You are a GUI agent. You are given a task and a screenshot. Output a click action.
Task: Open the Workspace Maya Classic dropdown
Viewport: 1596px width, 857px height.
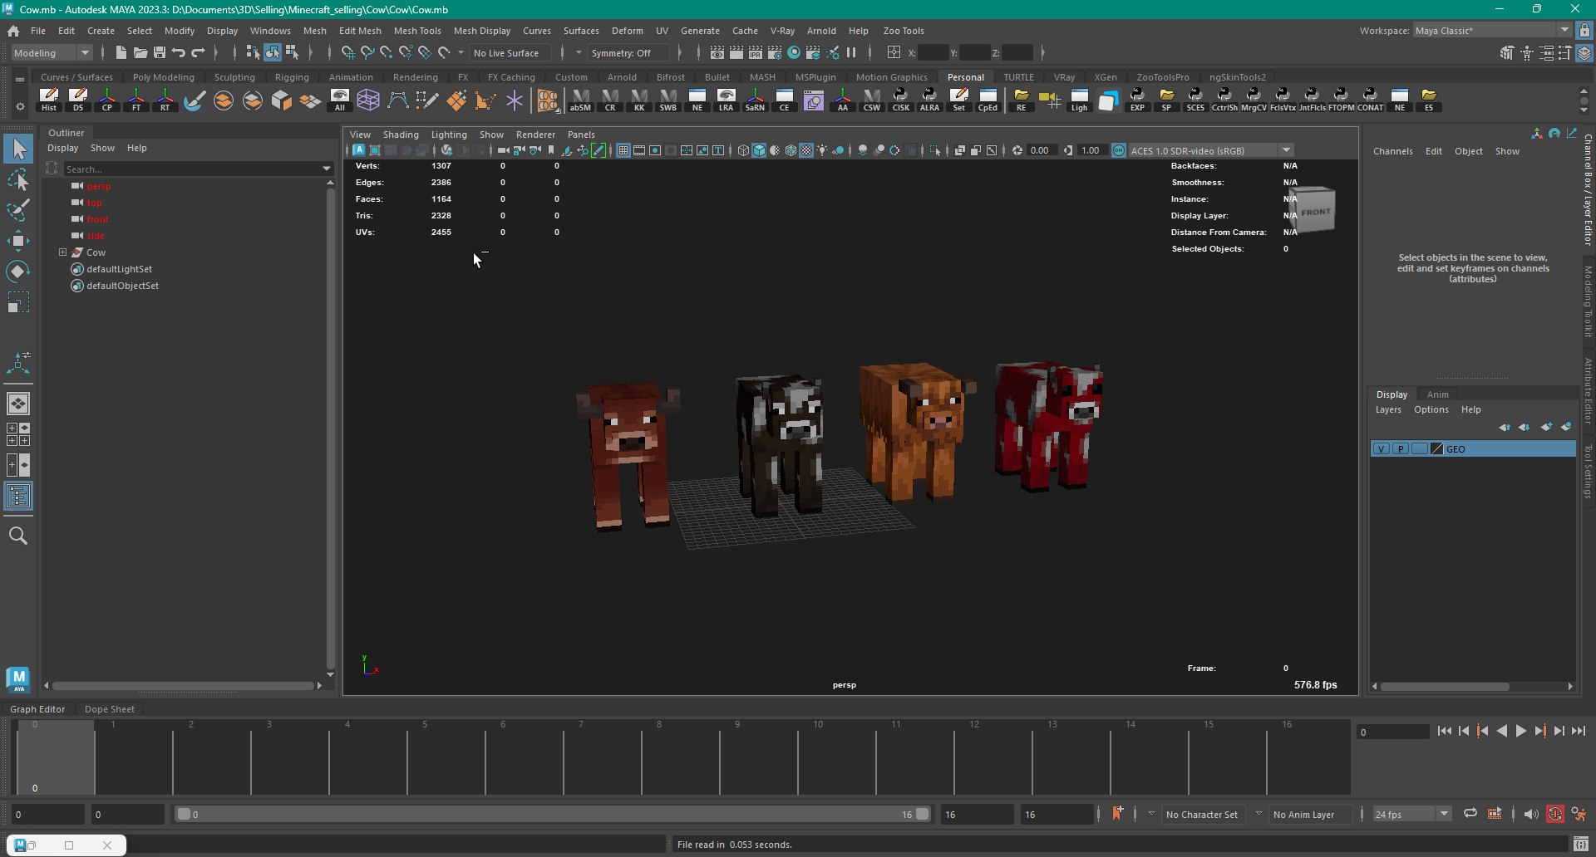1492,30
